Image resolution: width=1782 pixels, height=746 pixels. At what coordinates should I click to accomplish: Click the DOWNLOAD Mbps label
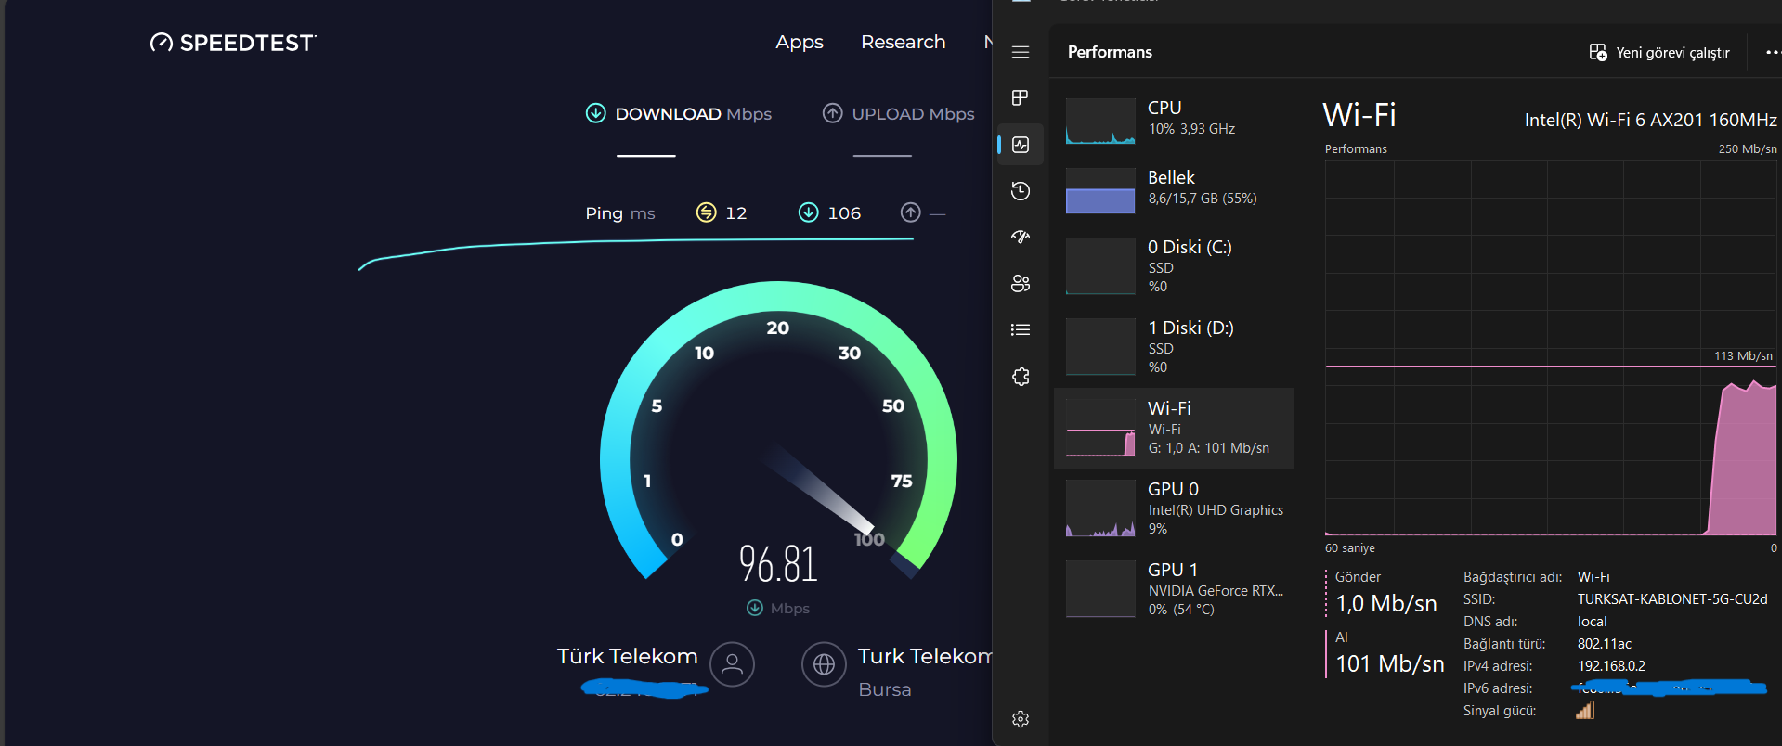pyautogui.click(x=694, y=114)
